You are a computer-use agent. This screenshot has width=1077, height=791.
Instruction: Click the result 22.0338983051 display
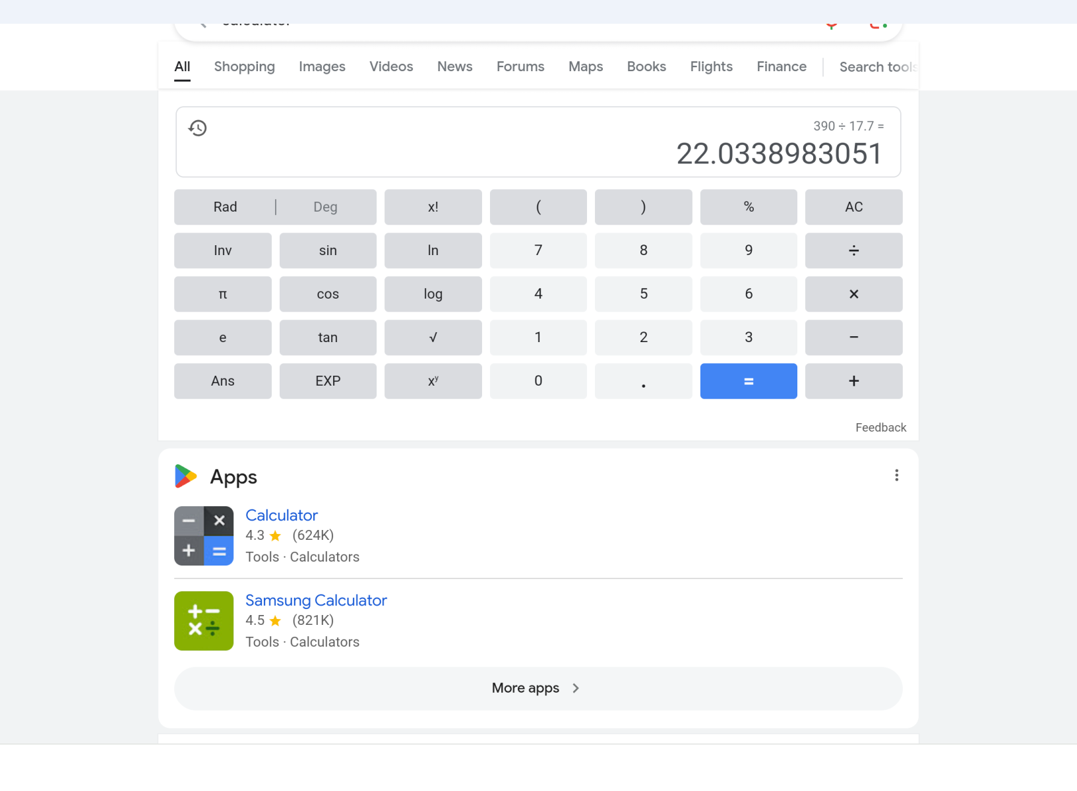(x=778, y=154)
